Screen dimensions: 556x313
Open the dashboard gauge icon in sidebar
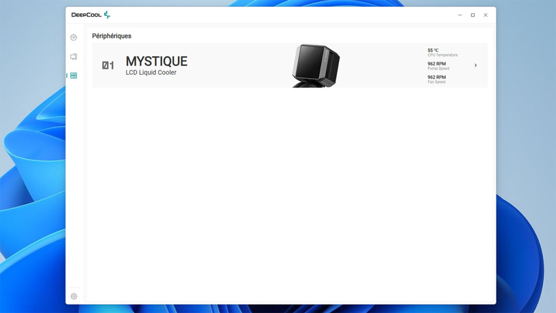point(74,37)
